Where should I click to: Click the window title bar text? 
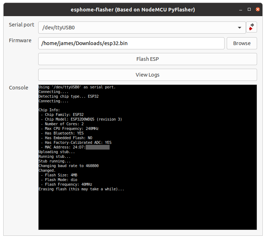click(133, 10)
